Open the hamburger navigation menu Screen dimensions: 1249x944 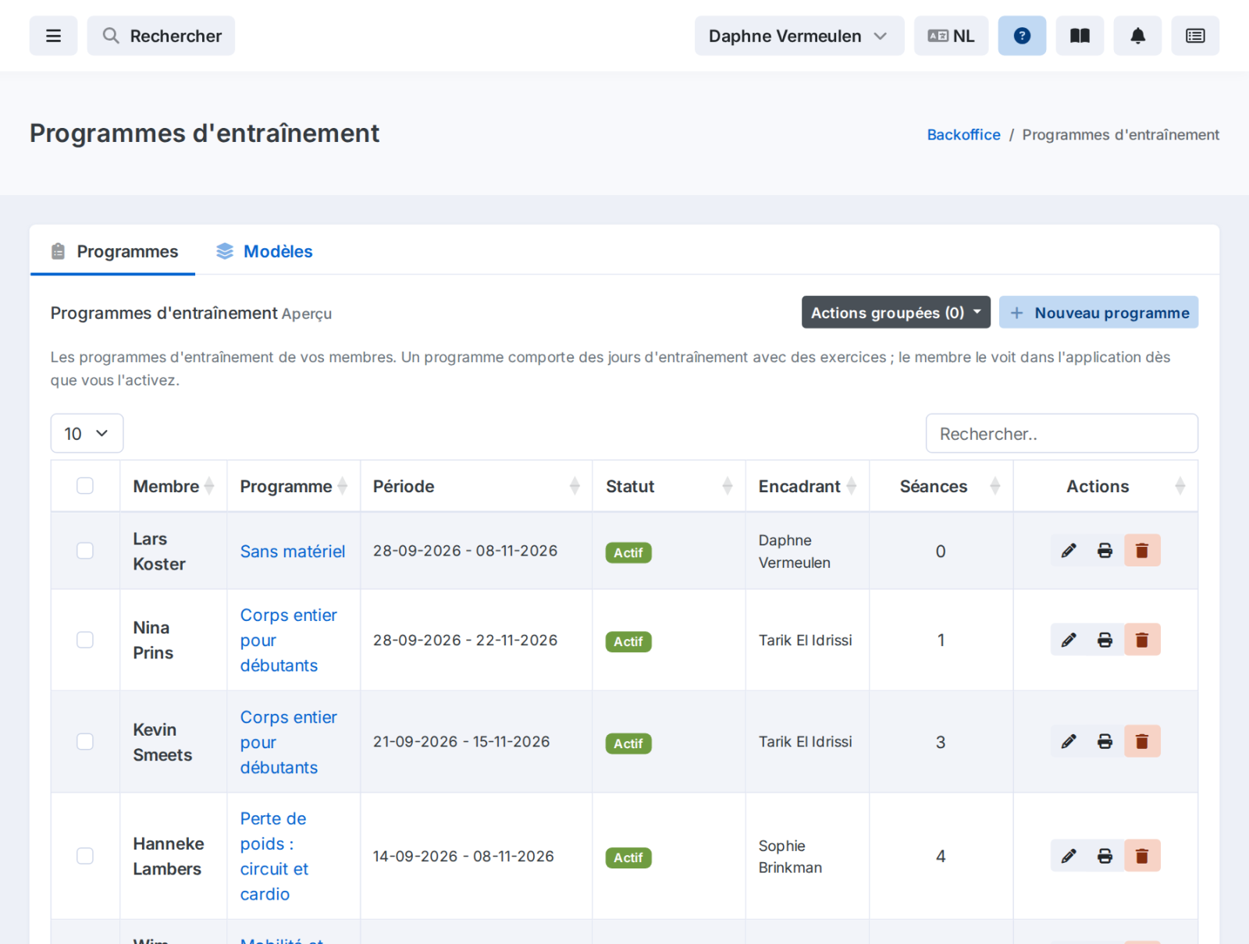[x=53, y=36]
